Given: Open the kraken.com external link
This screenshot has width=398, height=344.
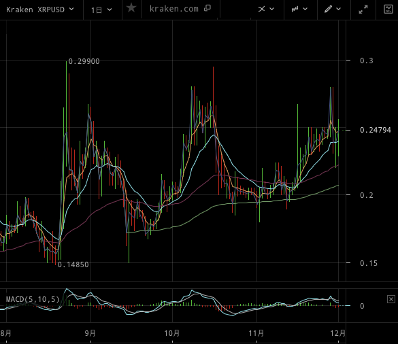Looking at the screenshot, I should point(174,9).
